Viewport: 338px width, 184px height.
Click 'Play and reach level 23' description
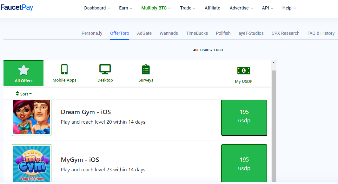[x=103, y=169]
